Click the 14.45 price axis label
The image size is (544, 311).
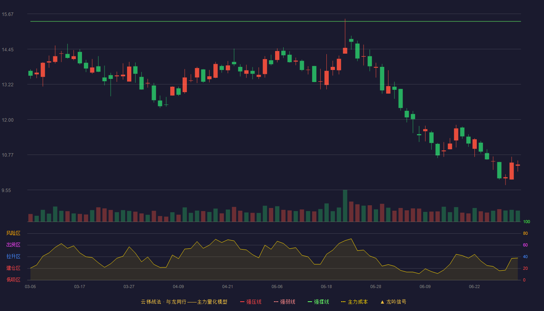click(x=7, y=50)
